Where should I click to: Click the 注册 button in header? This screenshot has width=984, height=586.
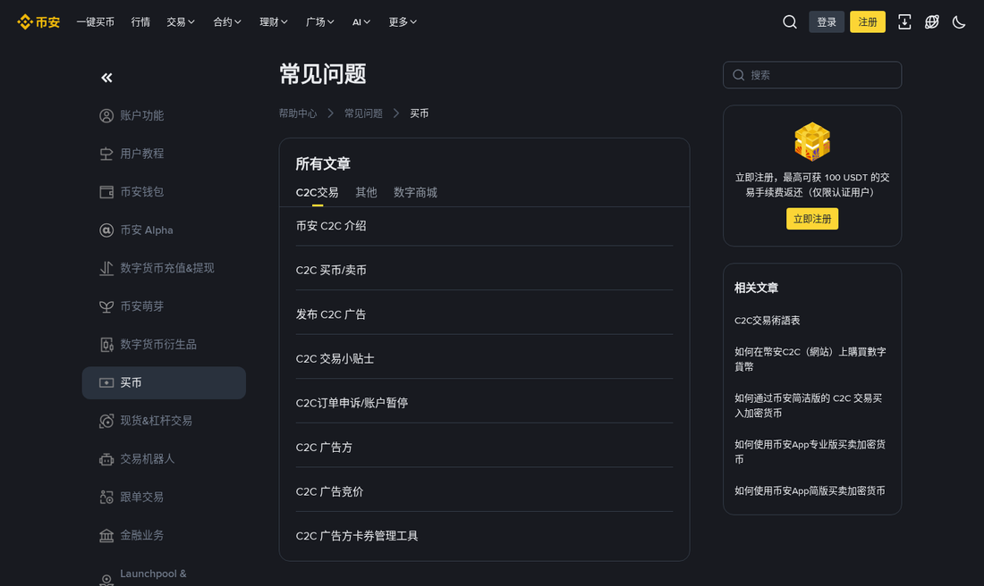coord(868,22)
